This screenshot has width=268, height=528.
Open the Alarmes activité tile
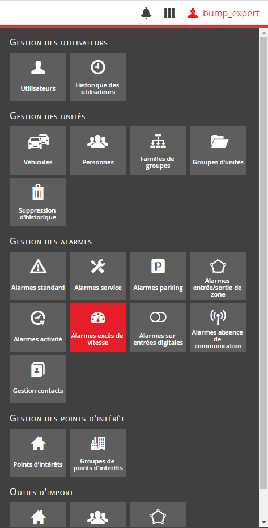(x=38, y=327)
